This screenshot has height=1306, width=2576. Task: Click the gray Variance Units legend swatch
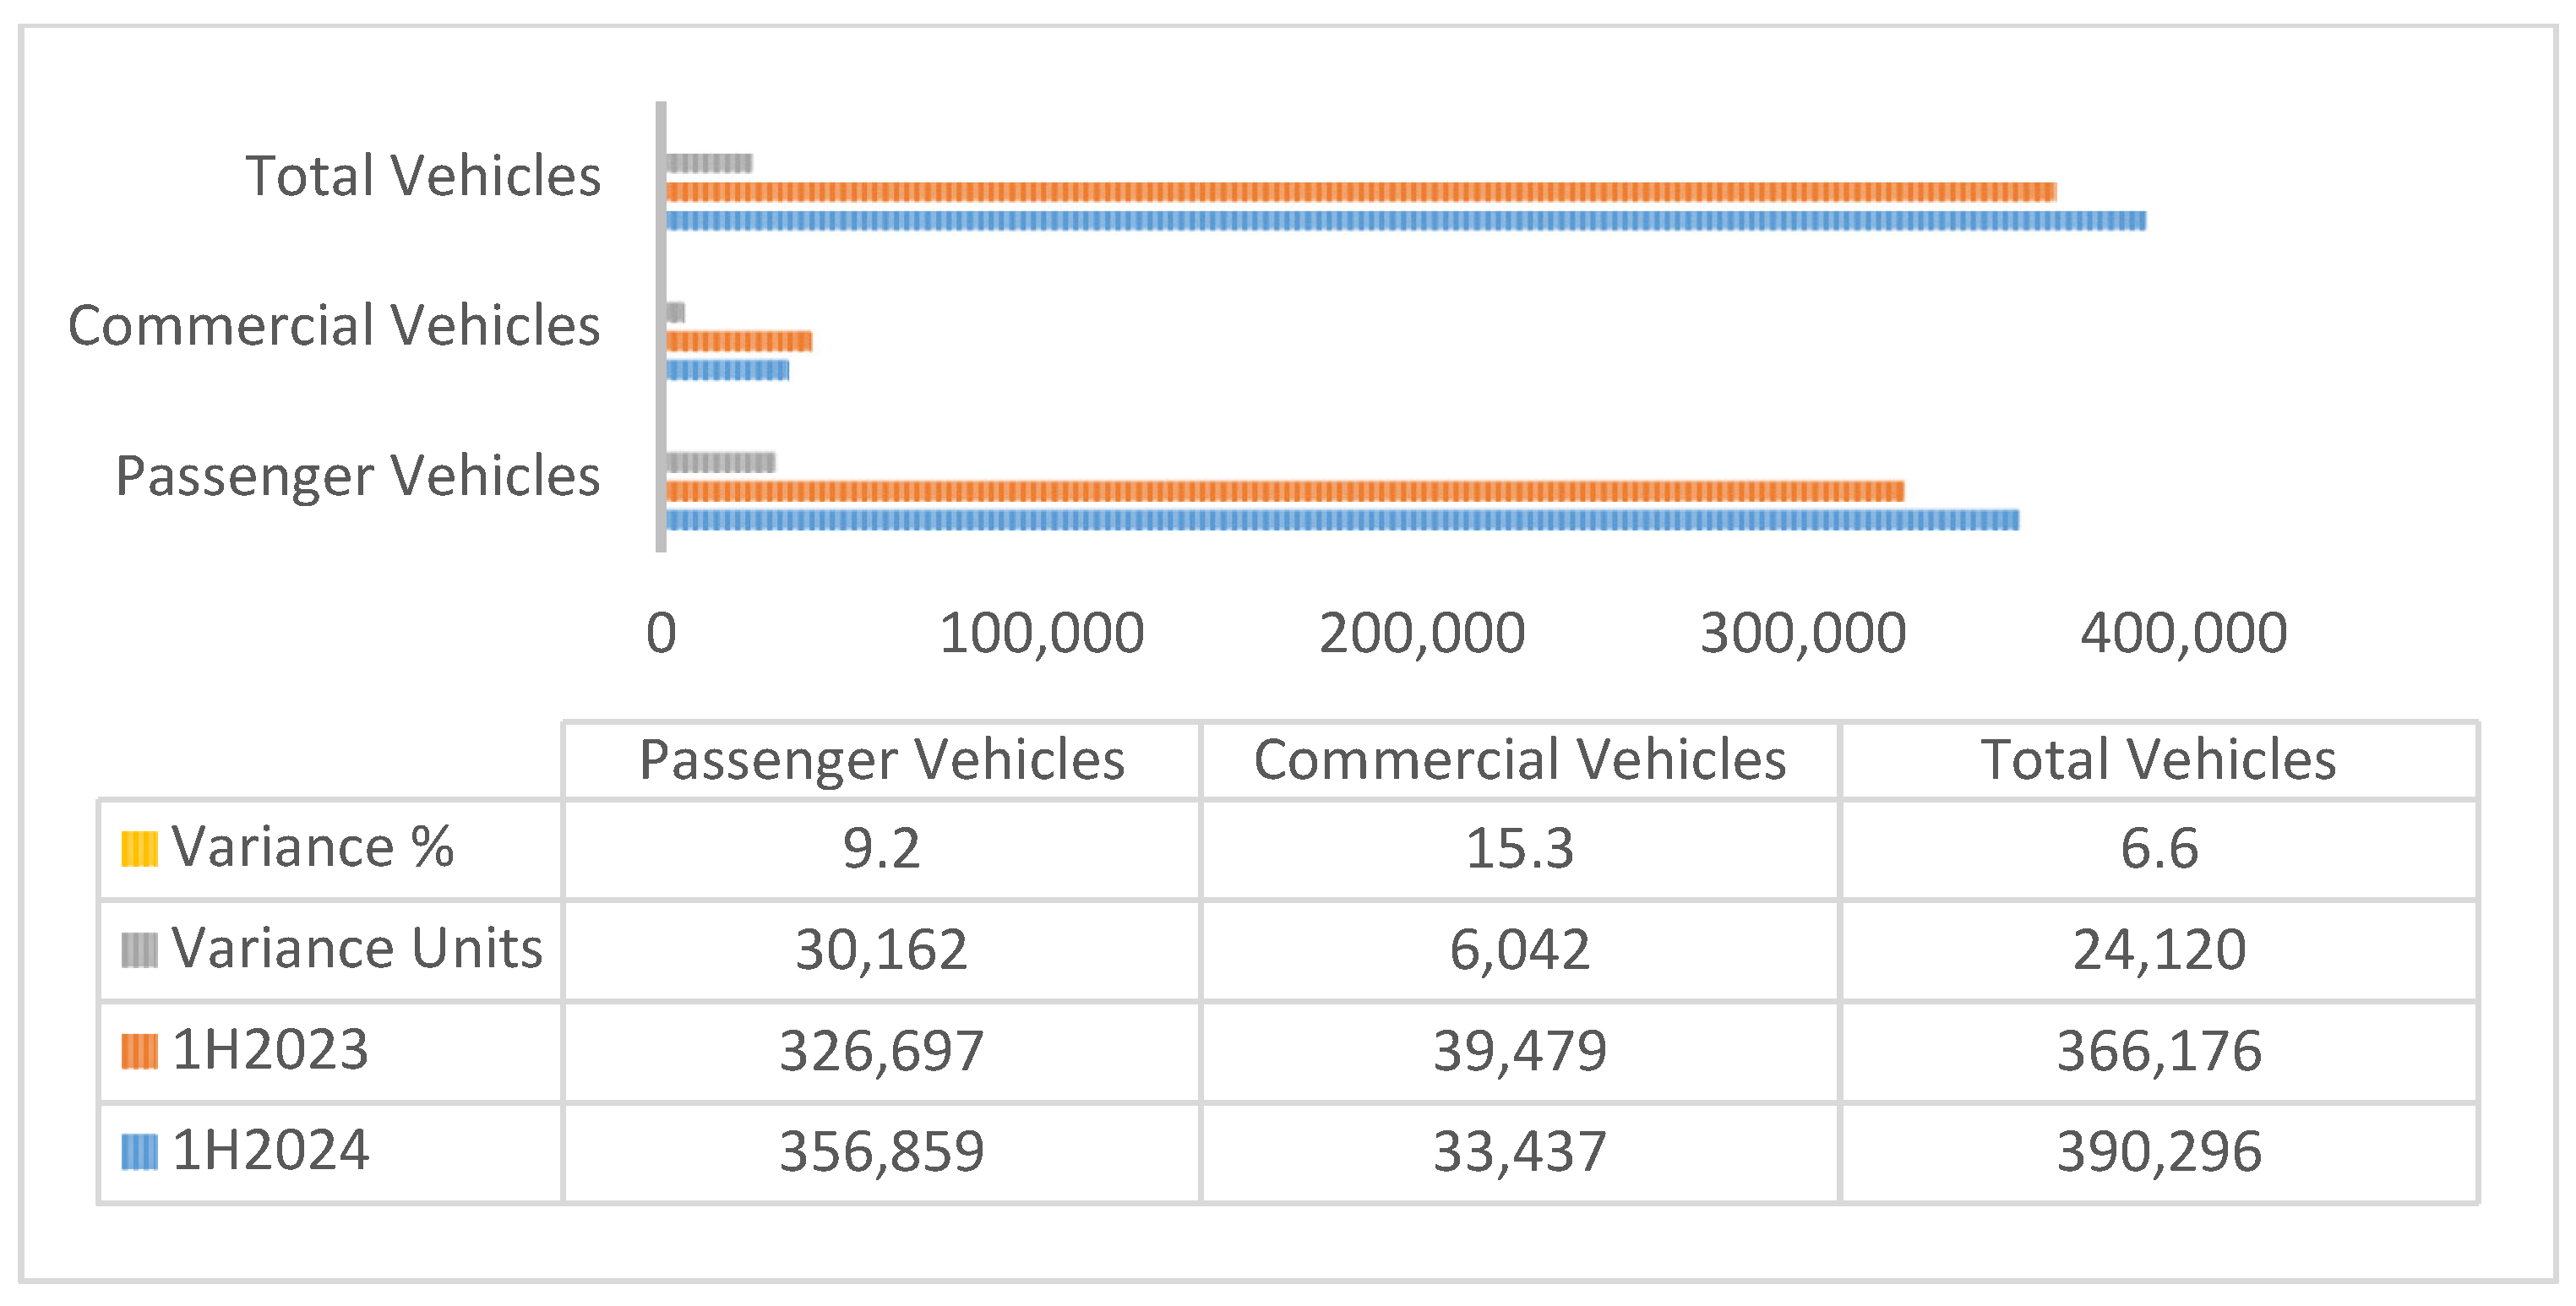click(x=139, y=950)
